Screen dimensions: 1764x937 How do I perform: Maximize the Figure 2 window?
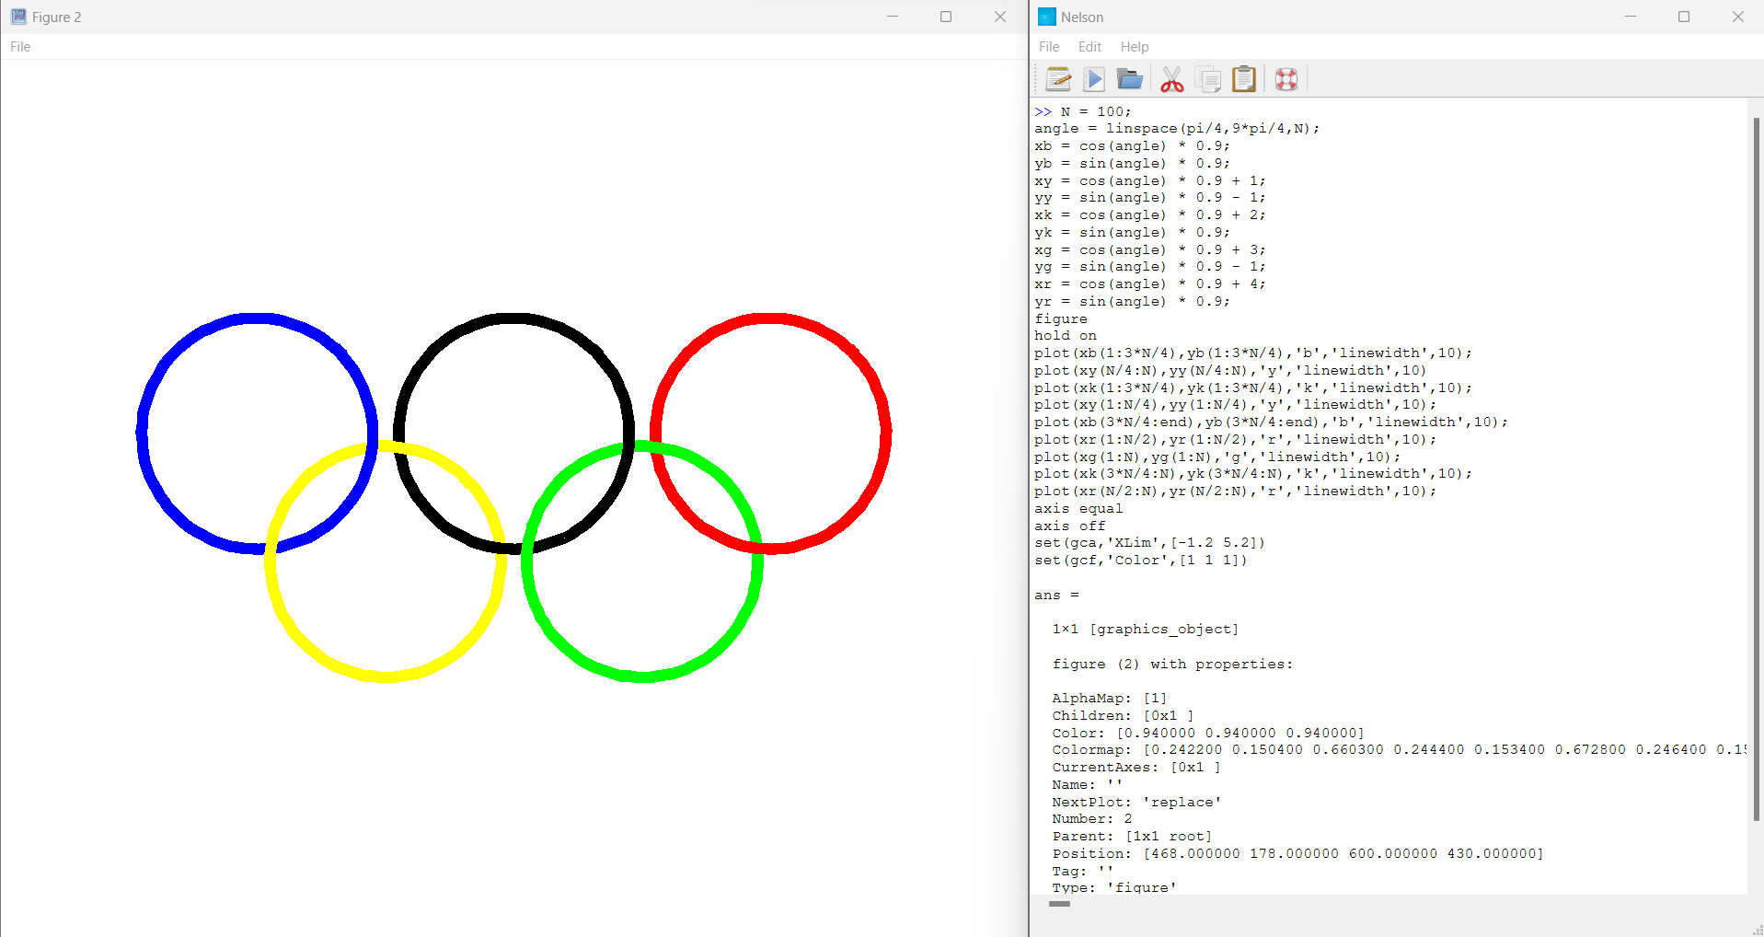946,17
